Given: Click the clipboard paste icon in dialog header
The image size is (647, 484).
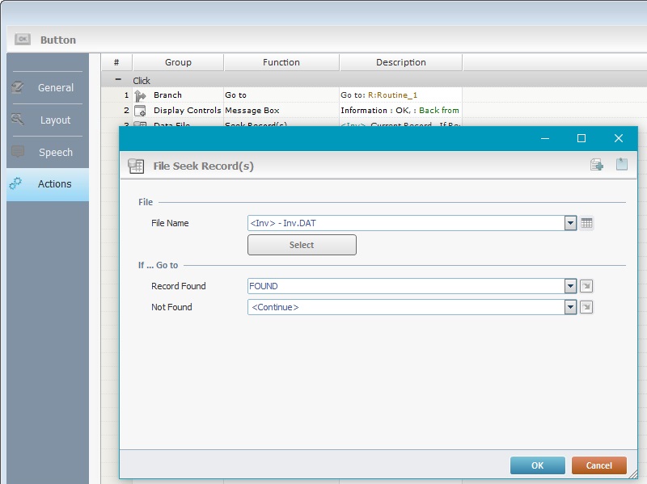Looking at the screenshot, I should pyautogui.click(x=621, y=165).
